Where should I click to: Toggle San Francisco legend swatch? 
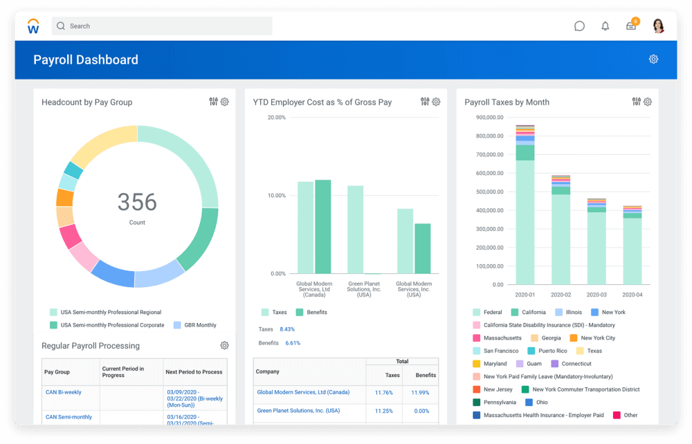(x=476, y=351)
